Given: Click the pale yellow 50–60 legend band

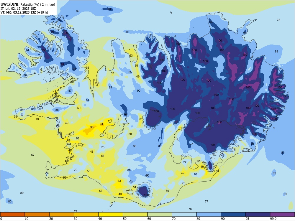Looking at the screenshot, I should pos(135,215).
